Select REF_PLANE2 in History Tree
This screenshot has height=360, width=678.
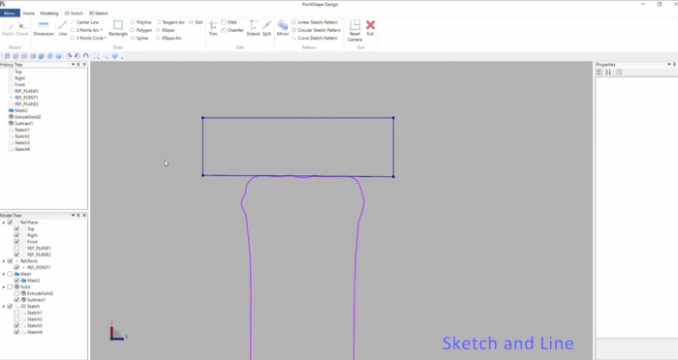[24, 105]
